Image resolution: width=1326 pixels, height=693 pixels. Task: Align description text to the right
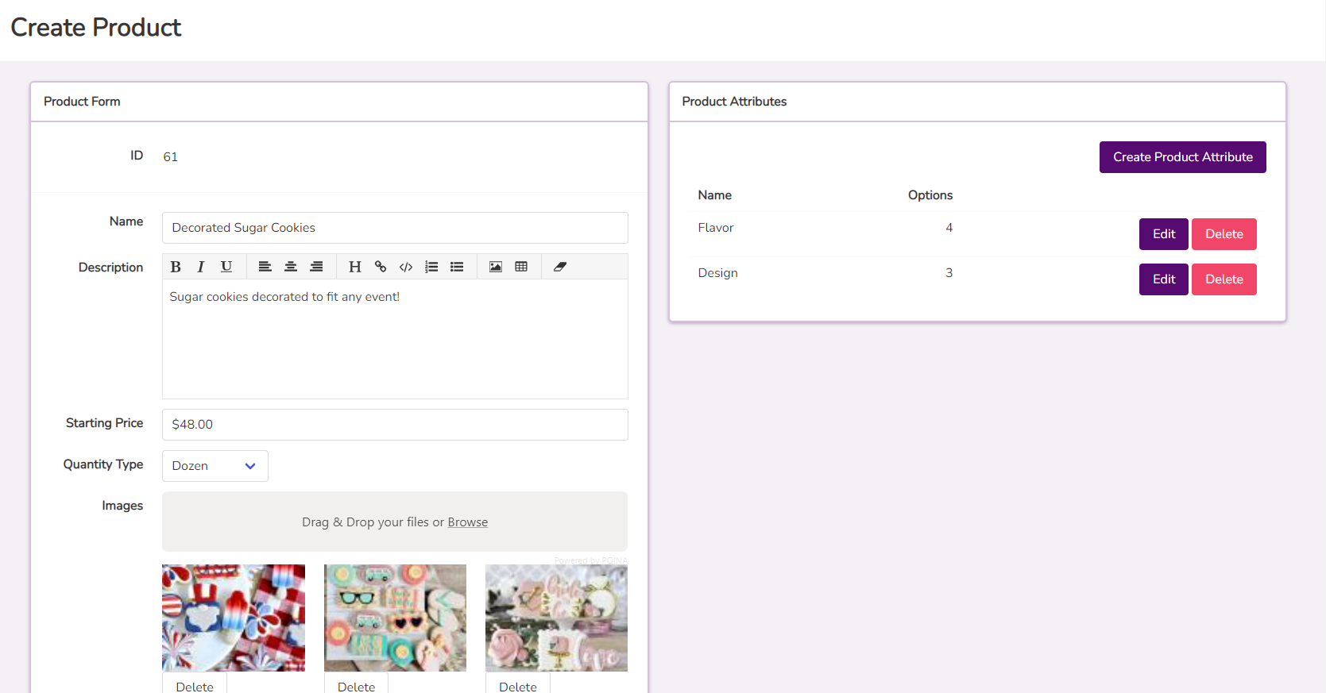(316, 267)
